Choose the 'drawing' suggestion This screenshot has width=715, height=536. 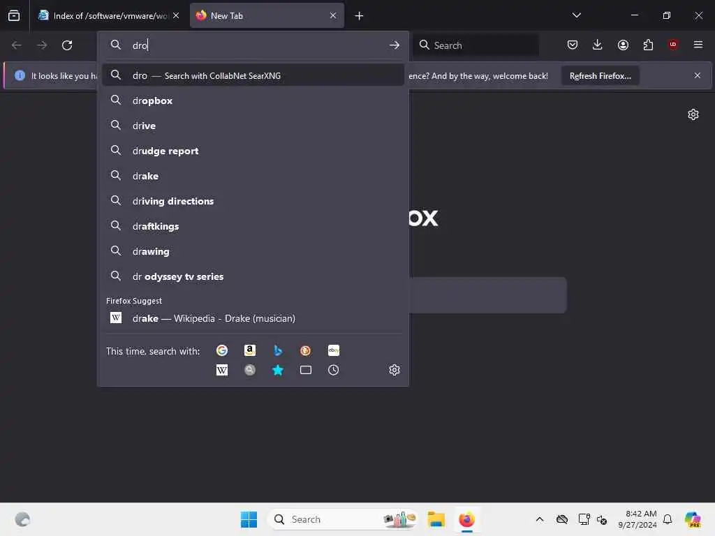(253, 251)
